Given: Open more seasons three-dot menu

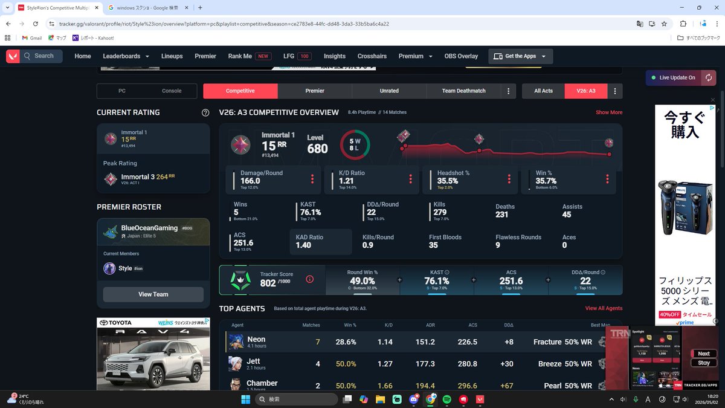Looking at the screenshot, I should pyautogui.click(x=615, y=91).
